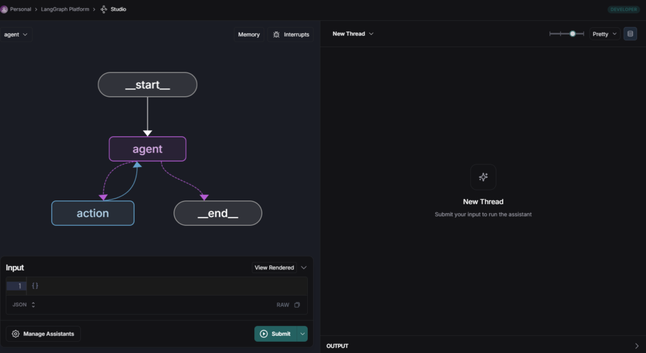Click the Personal profile avatar icon
Screen dimensions: 646x353
coord(4,9)
